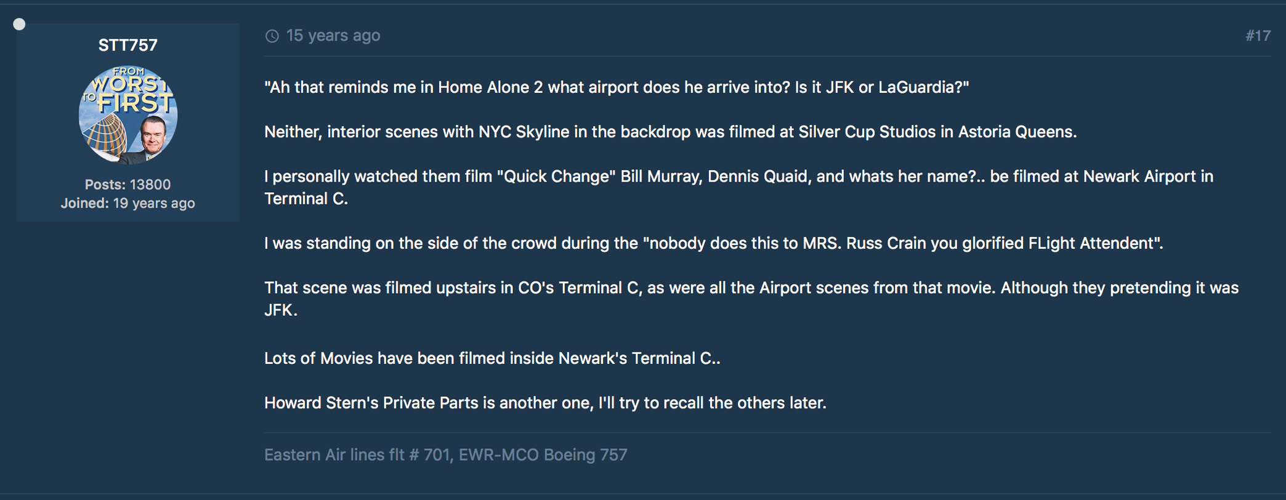The image size is (1286, 500).
Task: Click the "That scene was filmed upstairs" paragraph
Action: tap(751, 288)
